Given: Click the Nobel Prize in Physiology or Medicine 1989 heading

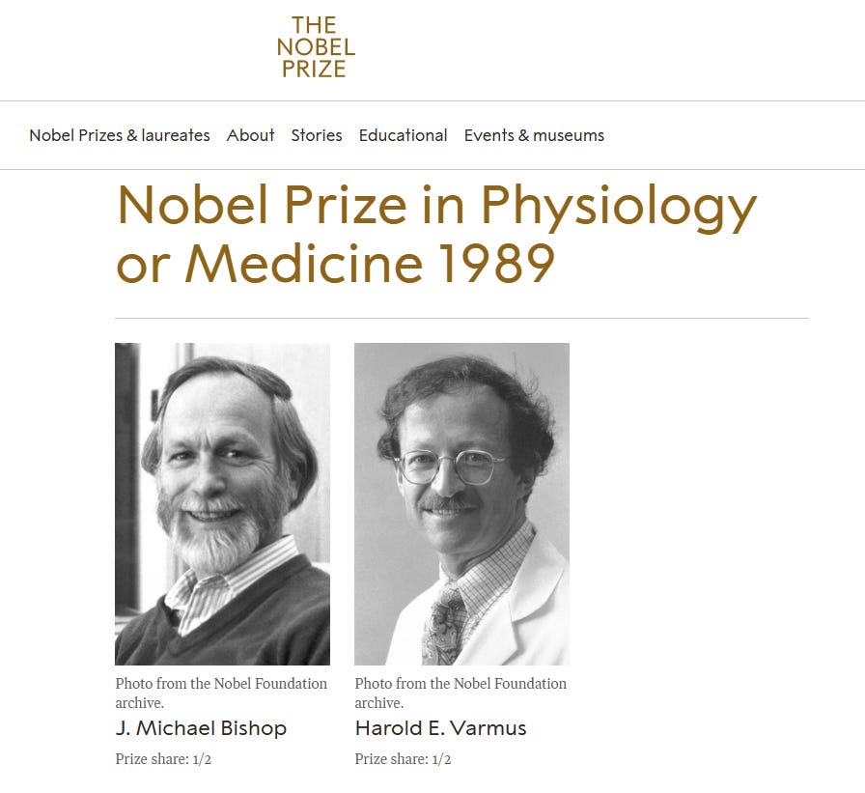Looking at the screenshot, I should (436, 234).
